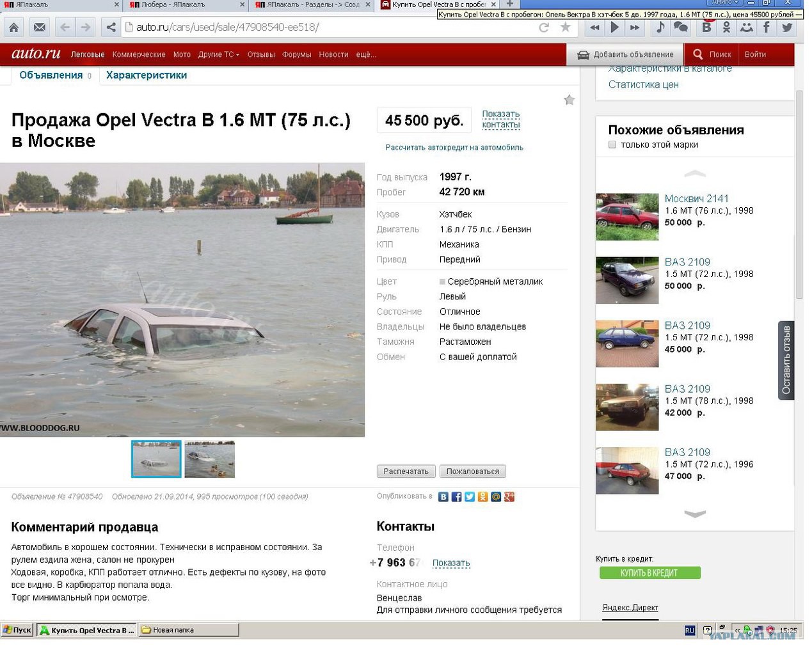Click the RU language indicator in tray
The width and height of the screenshot is (812, 655).
[690, 631]
